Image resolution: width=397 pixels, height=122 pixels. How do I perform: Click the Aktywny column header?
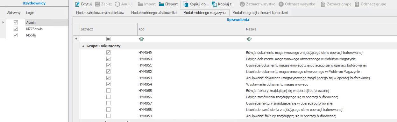coord(15,13)
